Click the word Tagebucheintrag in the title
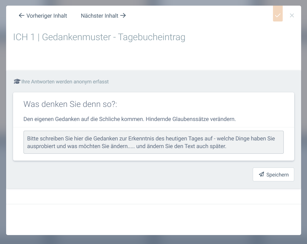Image resolution: width=307 pixels, height=244 pixels. tap(151, 37)
